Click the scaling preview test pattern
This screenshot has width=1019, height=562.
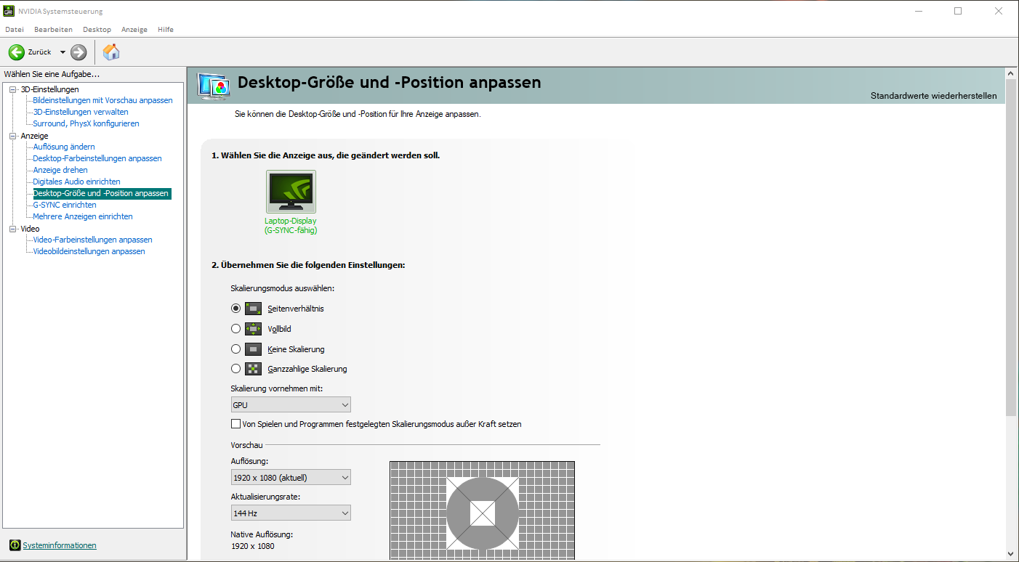[x=482, y=511]
